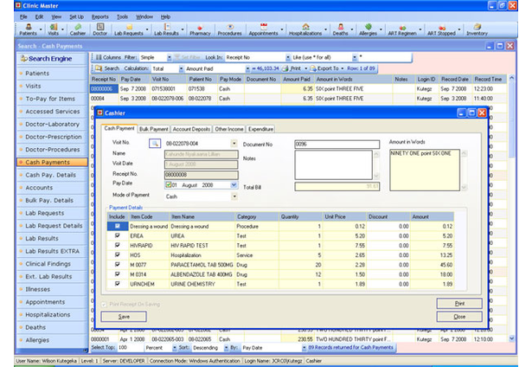Open the Reports menu

99,16
